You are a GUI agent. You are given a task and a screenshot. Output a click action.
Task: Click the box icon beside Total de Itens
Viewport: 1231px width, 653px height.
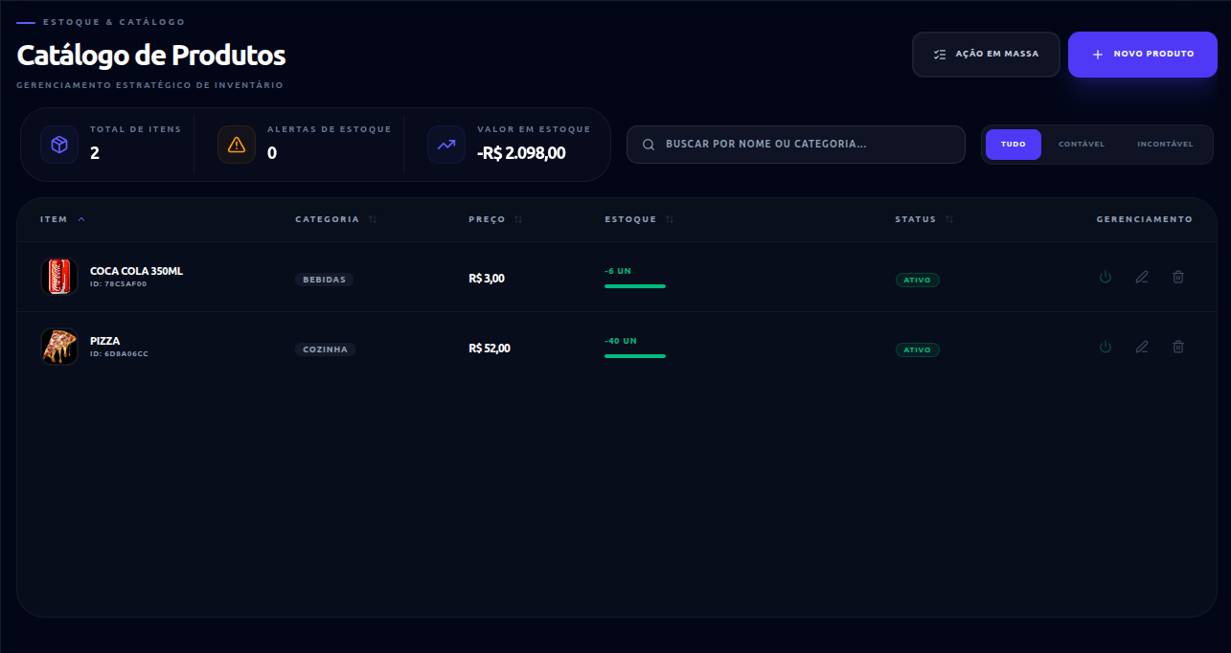pyautogui.click(x=59, y=145)
